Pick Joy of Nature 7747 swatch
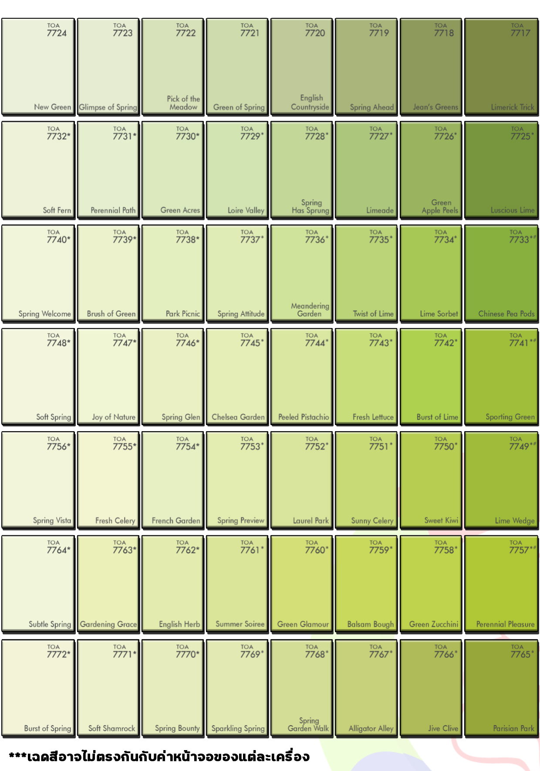The image size is (540, 771). (108, 377)
